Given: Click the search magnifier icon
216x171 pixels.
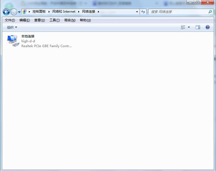Looking at the screenshot, I should 210,12.
